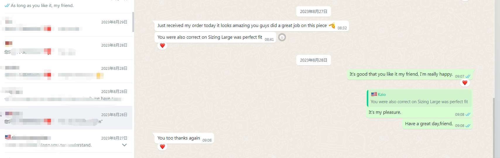Click the Kzio sender name in the quote
Image resolution: width=500 pixels, height=158 pixels.
(382, 94)
